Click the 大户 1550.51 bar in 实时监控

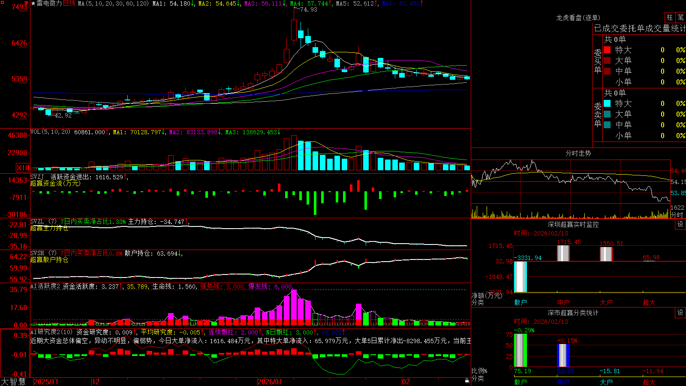point(606,254)
